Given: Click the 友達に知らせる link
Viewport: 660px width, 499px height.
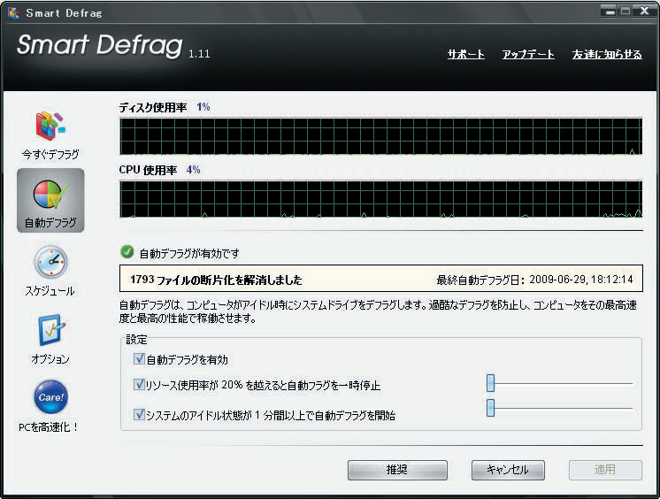Looking at the screenshot, I should (607, 54).
